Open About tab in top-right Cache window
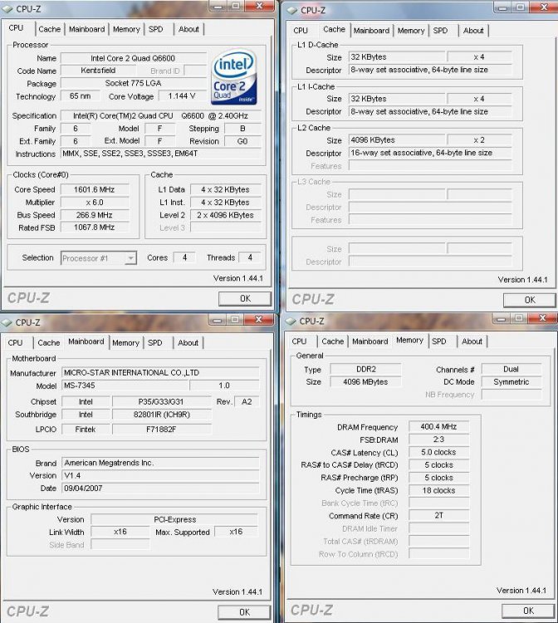 point(473,31)
